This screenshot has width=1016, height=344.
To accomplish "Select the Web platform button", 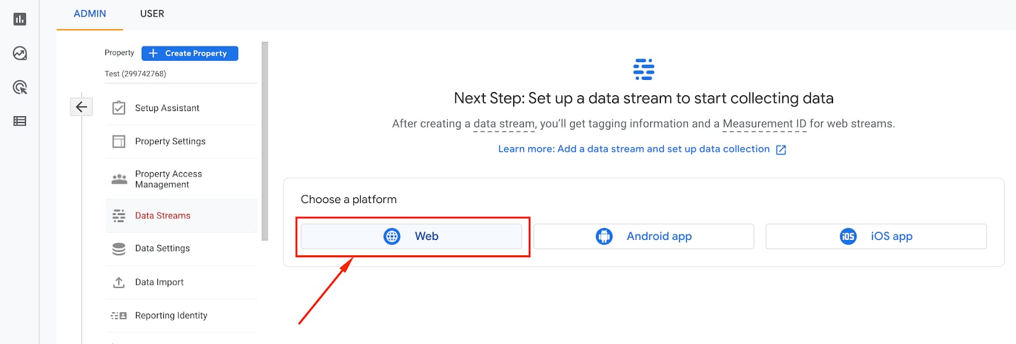I will tap(411, 236).
